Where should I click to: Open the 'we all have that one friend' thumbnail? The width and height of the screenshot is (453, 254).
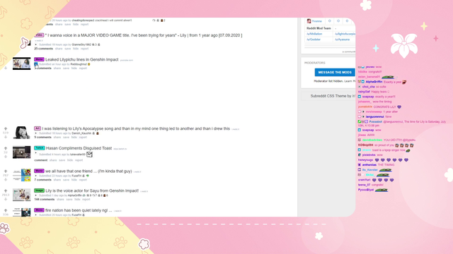[x=21, y=175]
